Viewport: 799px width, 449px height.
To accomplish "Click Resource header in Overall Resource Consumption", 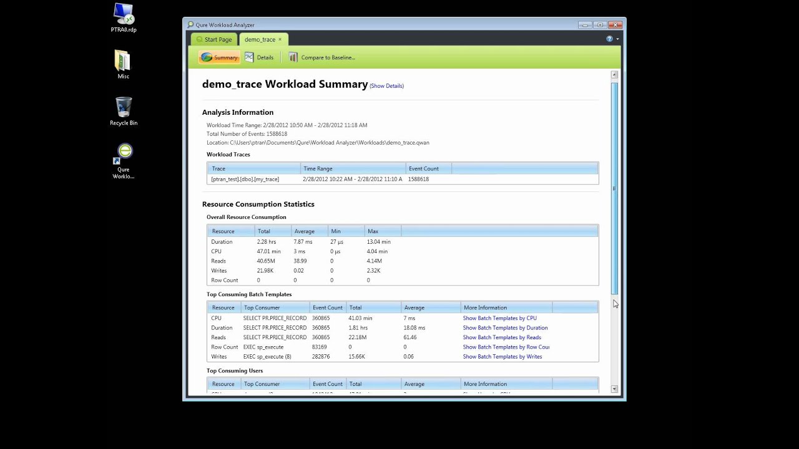I will point(231,231).
